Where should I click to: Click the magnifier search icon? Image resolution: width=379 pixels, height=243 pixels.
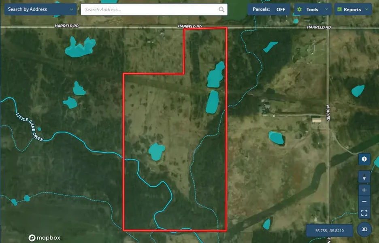[221, 9]
